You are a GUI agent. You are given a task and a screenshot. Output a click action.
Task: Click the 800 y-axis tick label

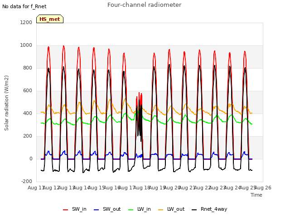coord(28,68)
